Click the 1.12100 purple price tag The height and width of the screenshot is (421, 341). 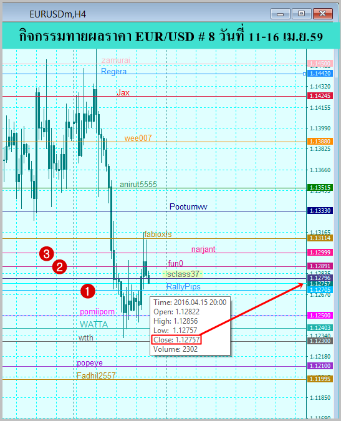pos(320,366)
